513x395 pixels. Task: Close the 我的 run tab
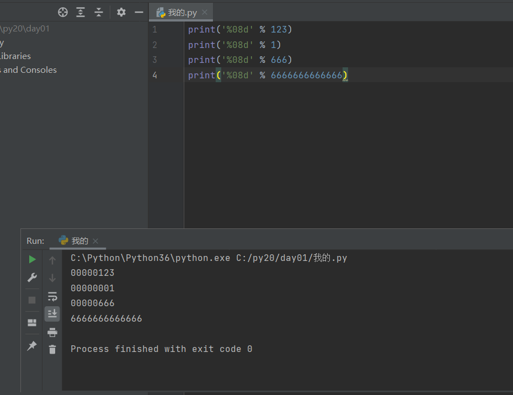(95, 241)
